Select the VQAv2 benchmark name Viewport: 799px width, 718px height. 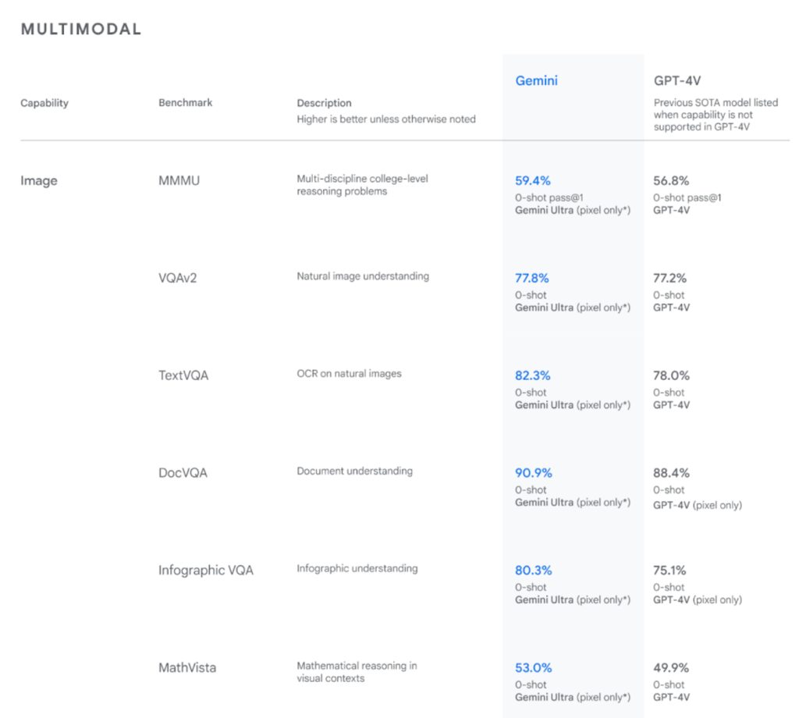pyautogui.click(x=178, y=278)
